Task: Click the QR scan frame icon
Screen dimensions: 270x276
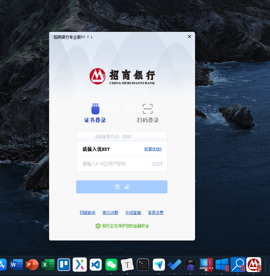Action: pyautogui.click(x=148, y=109)
